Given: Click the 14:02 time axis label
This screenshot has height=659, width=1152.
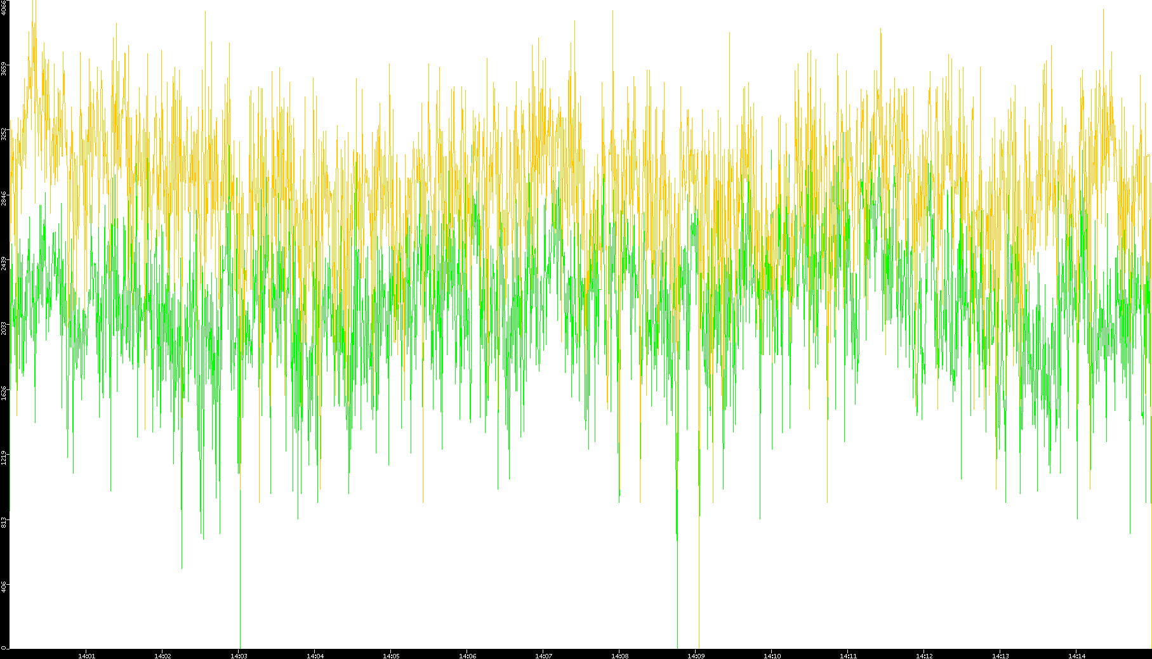Looking at the screenshot, I should click(162, 656).
